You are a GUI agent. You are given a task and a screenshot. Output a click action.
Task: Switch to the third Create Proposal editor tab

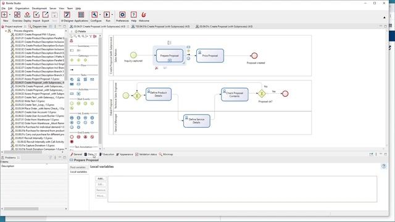click(x=224, y=27)
